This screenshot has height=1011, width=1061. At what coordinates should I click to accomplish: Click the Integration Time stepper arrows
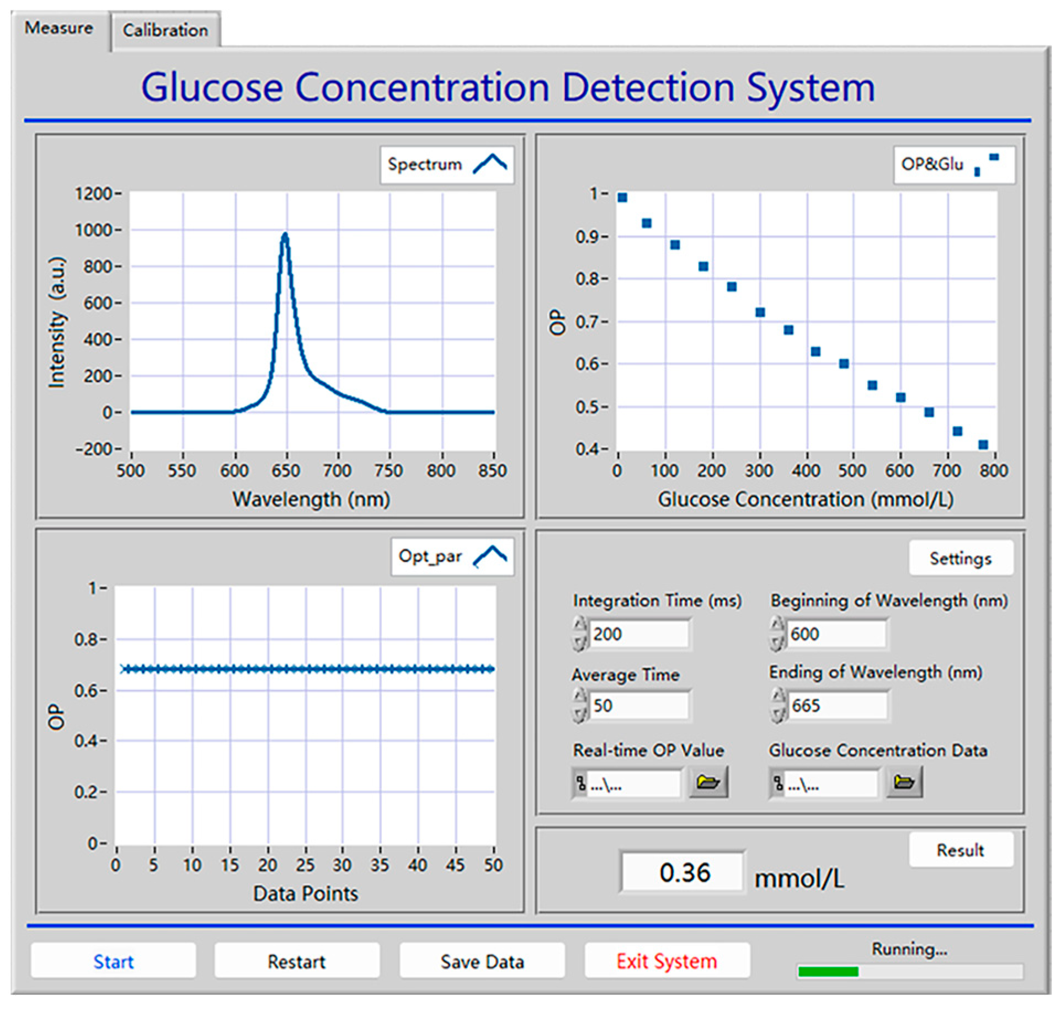pos(579,633)
